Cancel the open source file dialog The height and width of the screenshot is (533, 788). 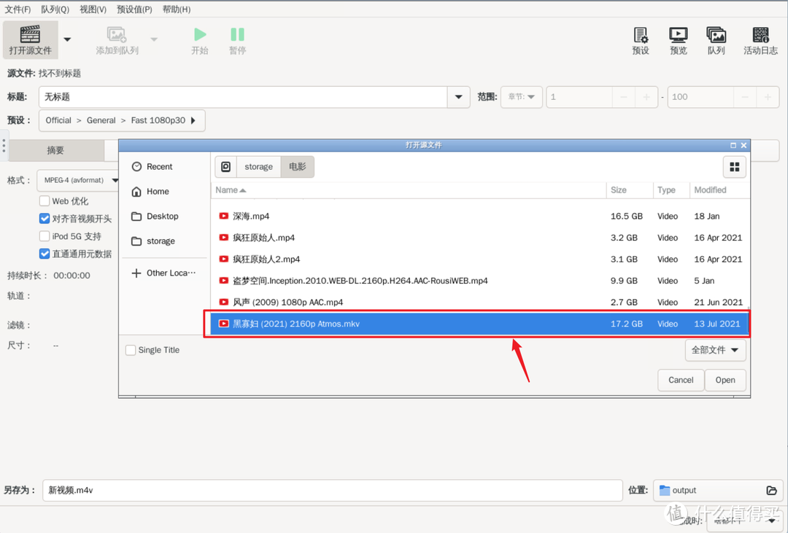point(681,380)
